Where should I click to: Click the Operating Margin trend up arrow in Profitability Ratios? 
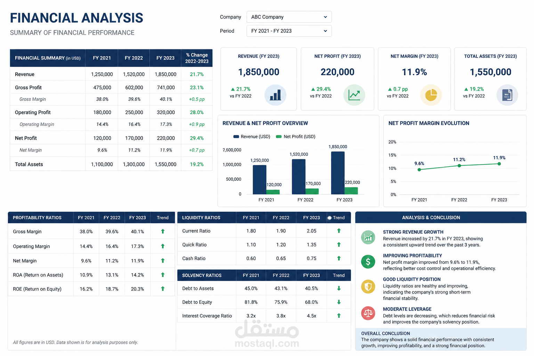(x=163, y=246)
